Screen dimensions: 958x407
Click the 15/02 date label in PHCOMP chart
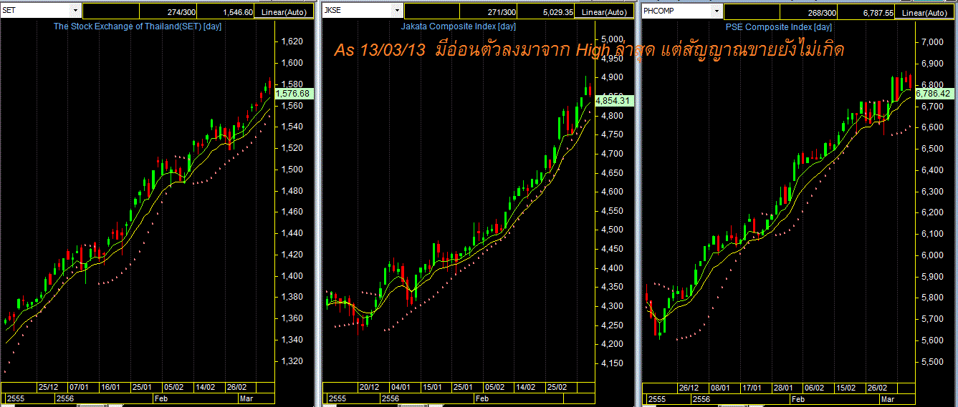(846, 387)
